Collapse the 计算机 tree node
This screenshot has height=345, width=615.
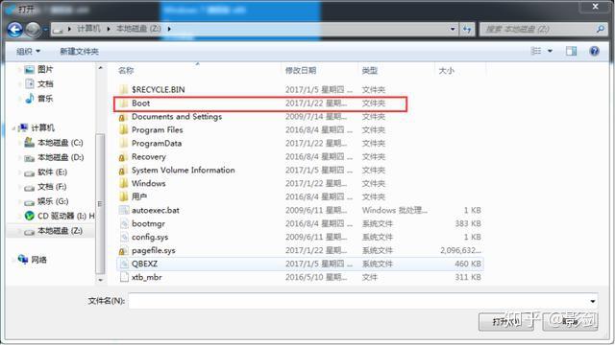coord(13,127)
